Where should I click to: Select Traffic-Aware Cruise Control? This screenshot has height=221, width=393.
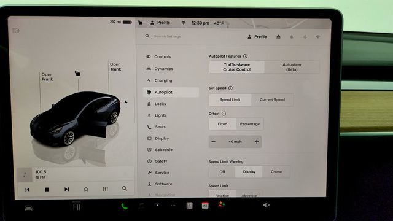236,67
